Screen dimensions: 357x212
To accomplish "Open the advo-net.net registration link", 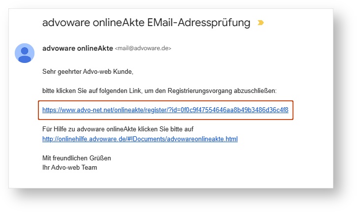I will pos(165,110).
